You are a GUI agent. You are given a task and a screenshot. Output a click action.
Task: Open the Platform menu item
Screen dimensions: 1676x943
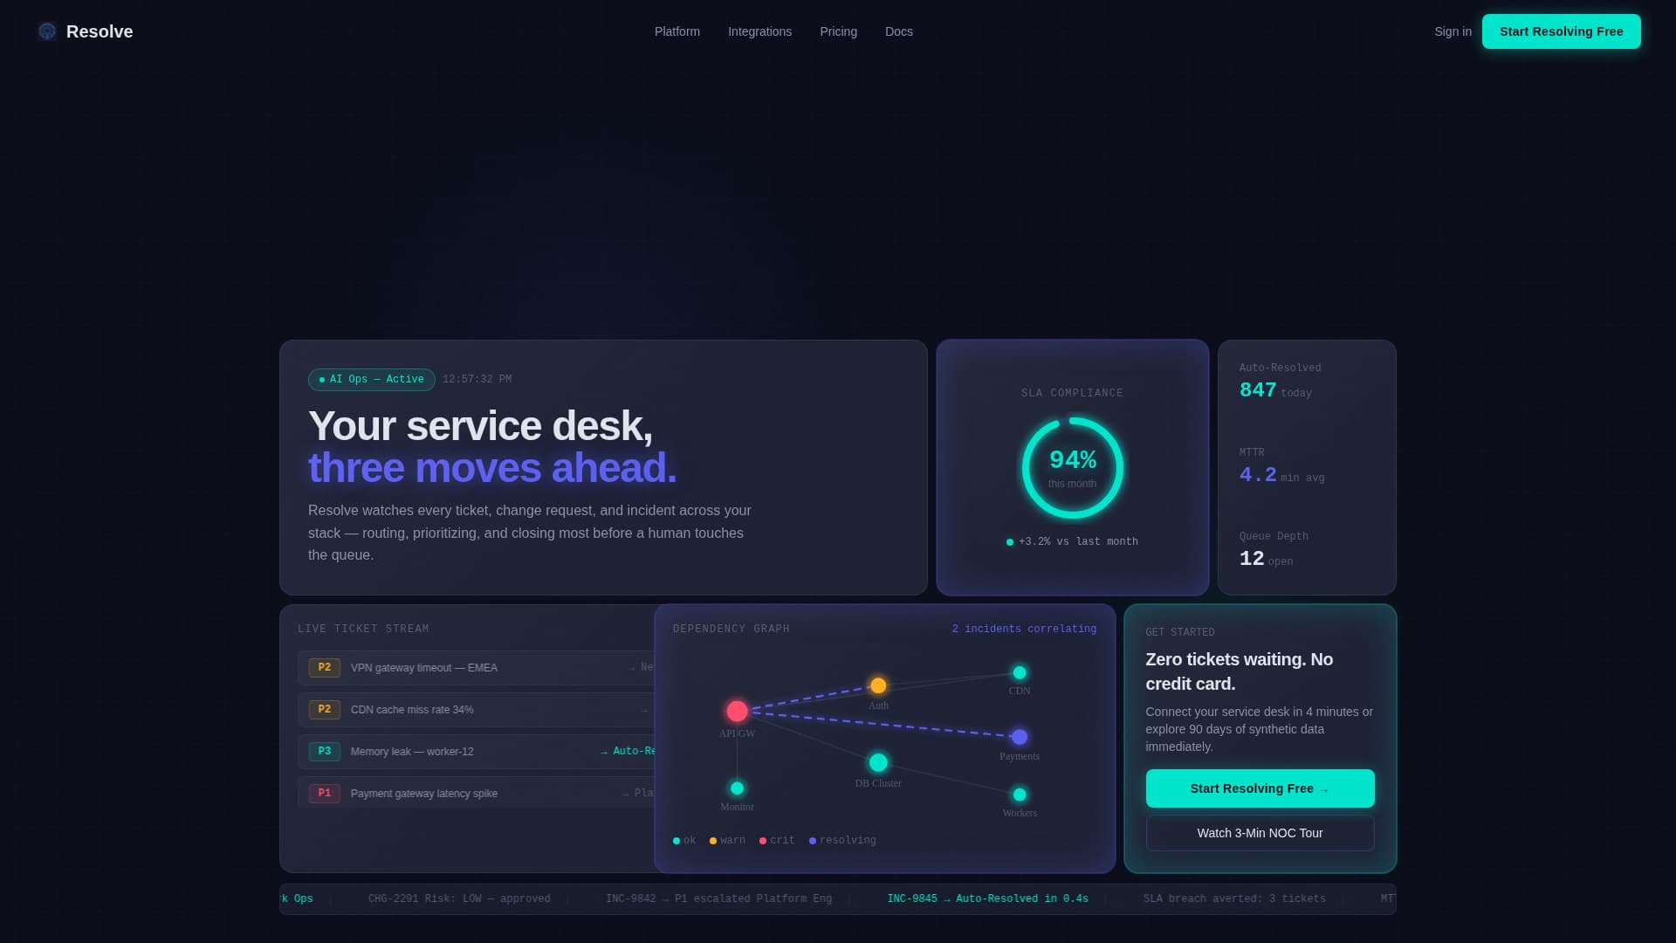[677, 31]
